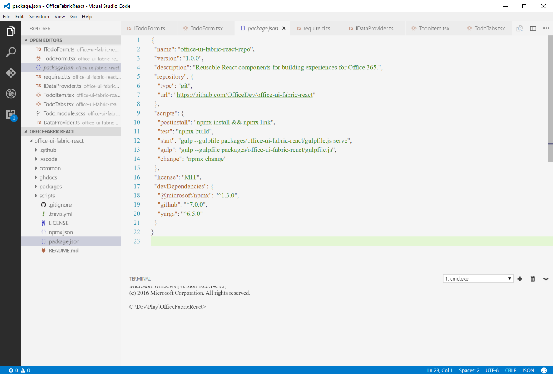Switch to the IDataProvider.ts tab

(374, 28)
